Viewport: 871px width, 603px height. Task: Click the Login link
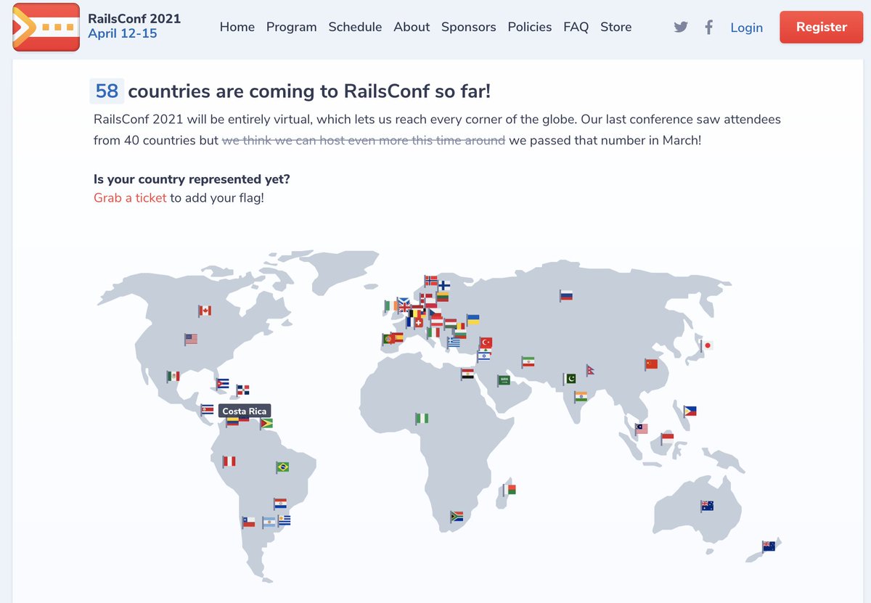click(x=747, y=28)
